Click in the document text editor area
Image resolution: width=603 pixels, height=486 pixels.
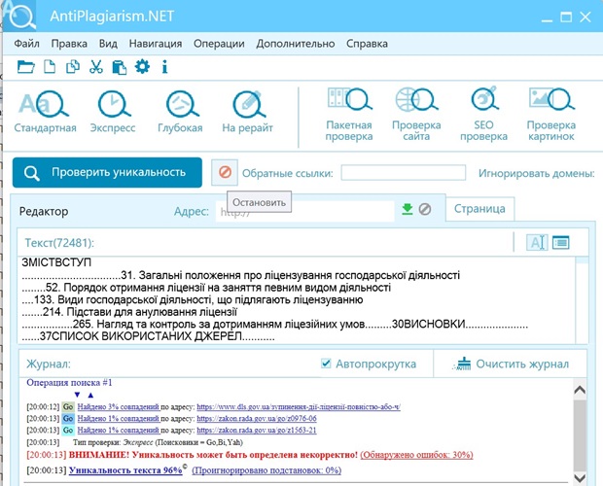[297, 299]
